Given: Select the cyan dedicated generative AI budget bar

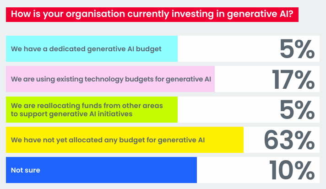Looking at the screenshot, I should (x=92, y=49).
